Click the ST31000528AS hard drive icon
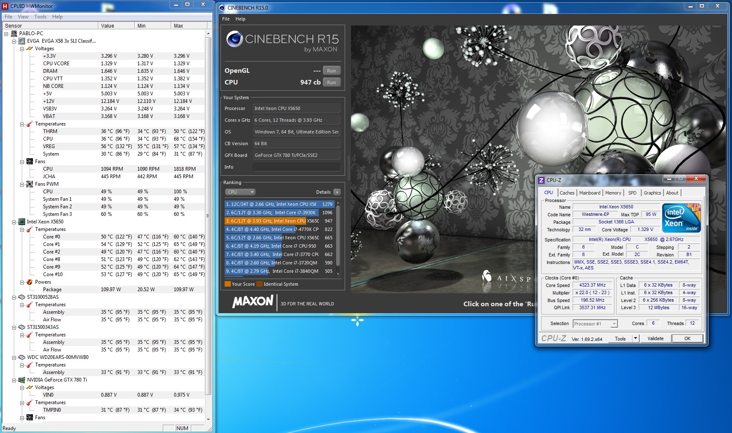The height and width of the screenshot is (433, 732). [22, 297]
